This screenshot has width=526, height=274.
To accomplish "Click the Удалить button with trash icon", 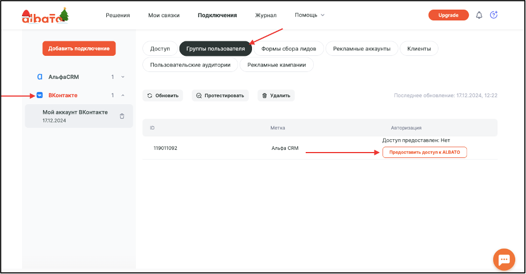I will [276, 96].
